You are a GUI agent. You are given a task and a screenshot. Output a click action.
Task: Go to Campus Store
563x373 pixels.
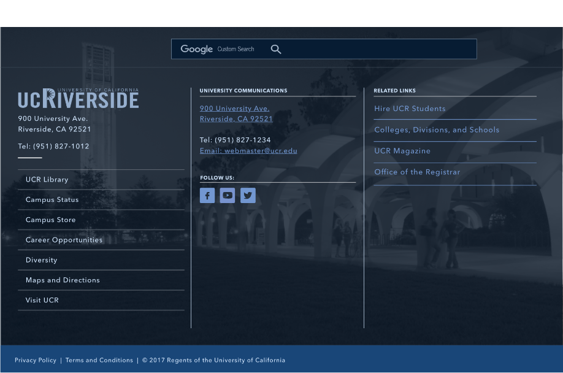pyautogui.click(x=51, y=220)
